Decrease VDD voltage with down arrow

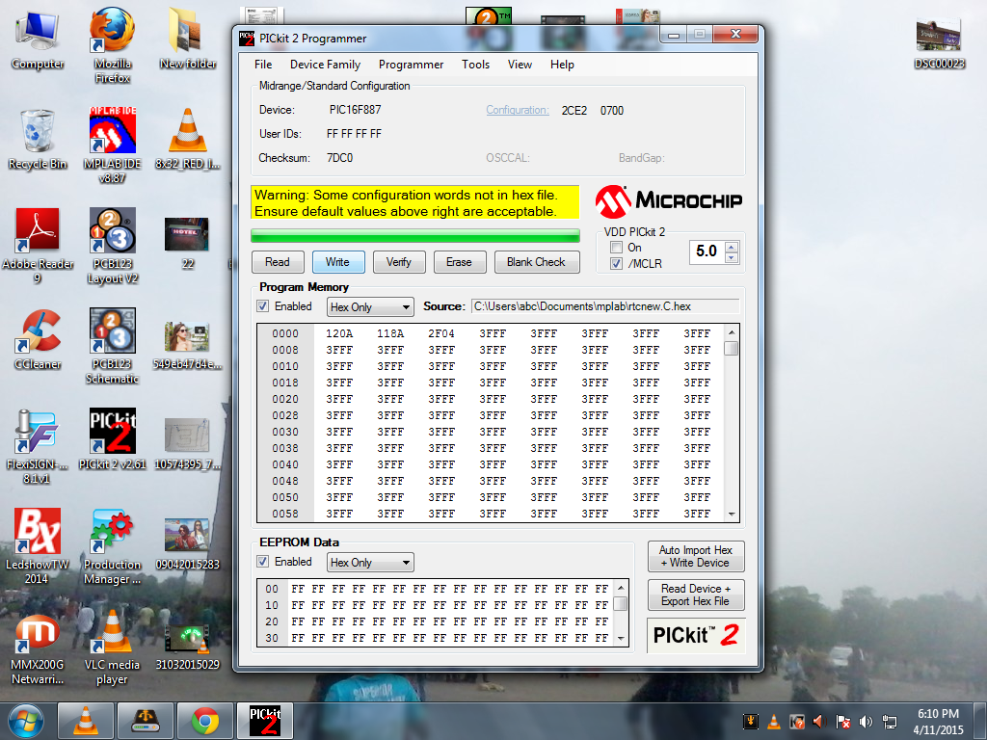click(732, 257)
